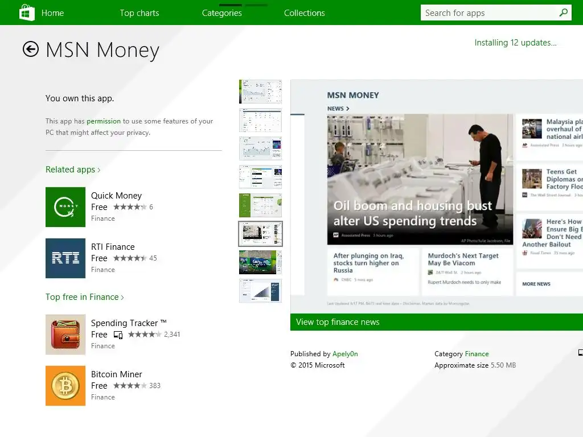Open the Quick Money app icon
The height and width of the screenshot is (437, 583).
[65, 207]
